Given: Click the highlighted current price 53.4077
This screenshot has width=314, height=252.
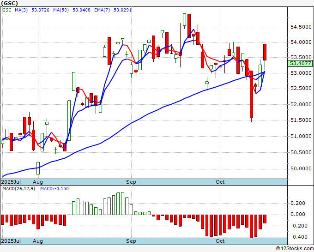Looking at the screenshot, I should pos(300,64).
